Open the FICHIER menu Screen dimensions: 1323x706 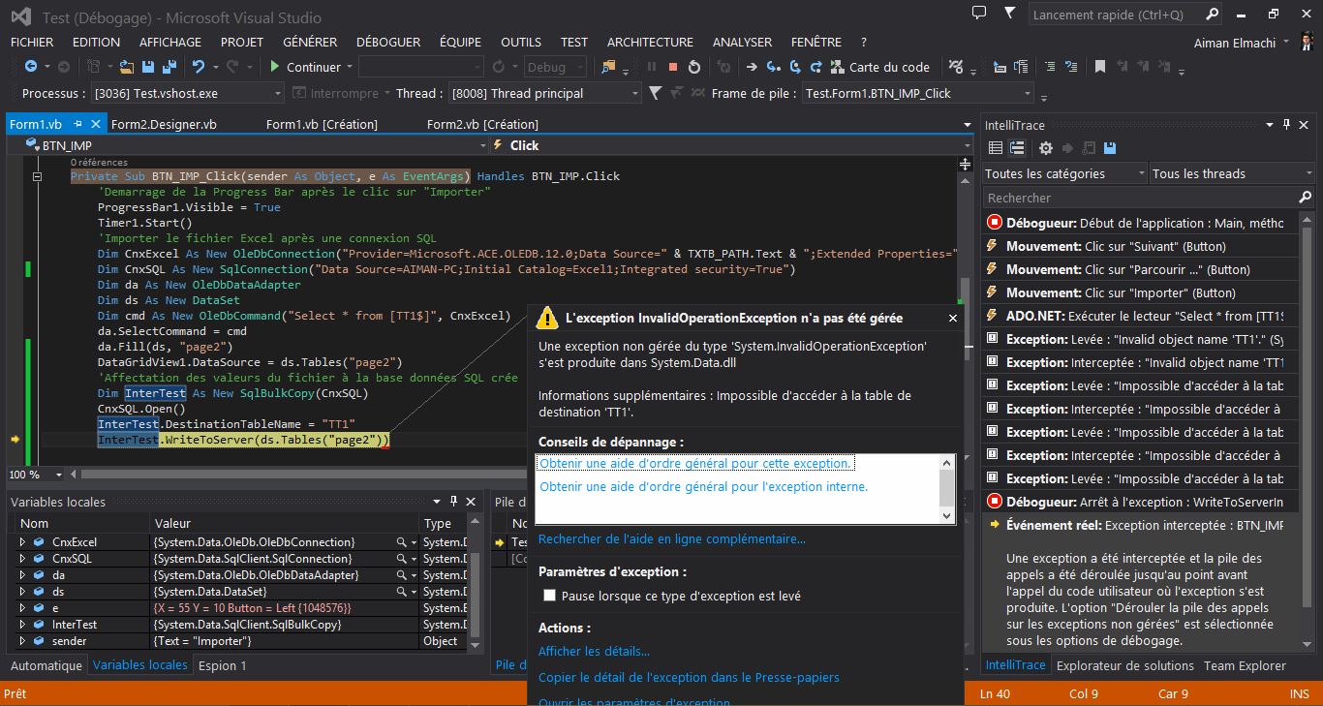[32, 42]
